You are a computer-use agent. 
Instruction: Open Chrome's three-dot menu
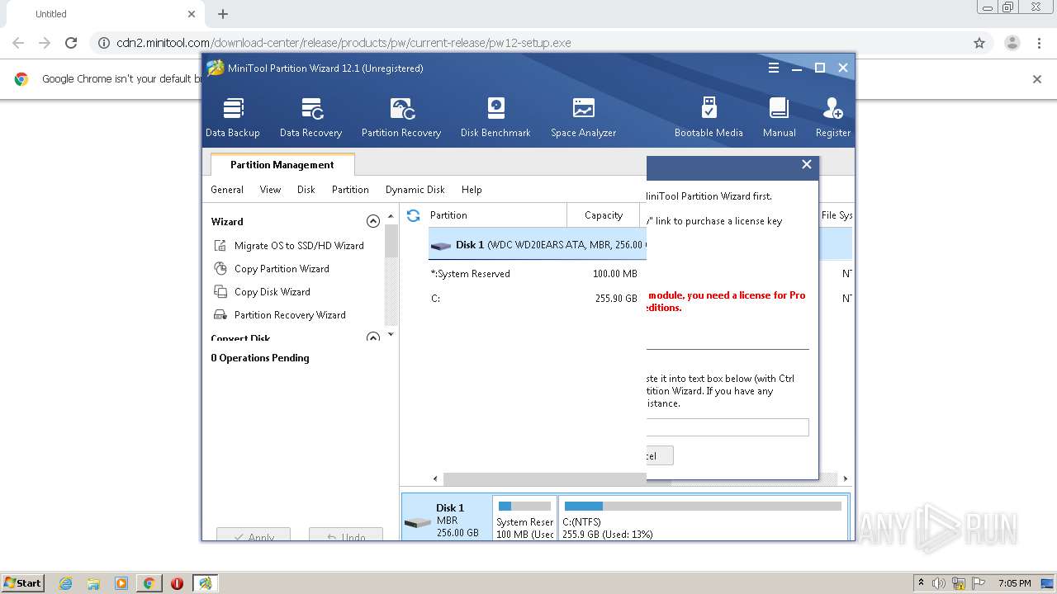1040,43
